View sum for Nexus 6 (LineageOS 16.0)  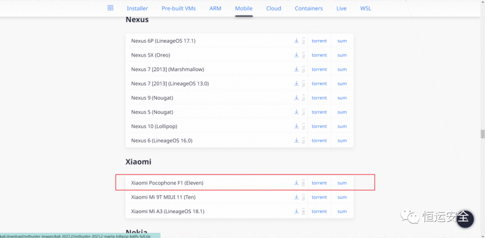[342, 141]
